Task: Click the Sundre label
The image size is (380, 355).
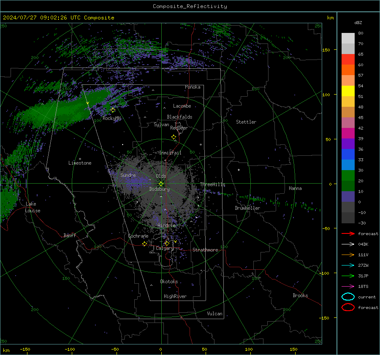Action: (128, 175)
